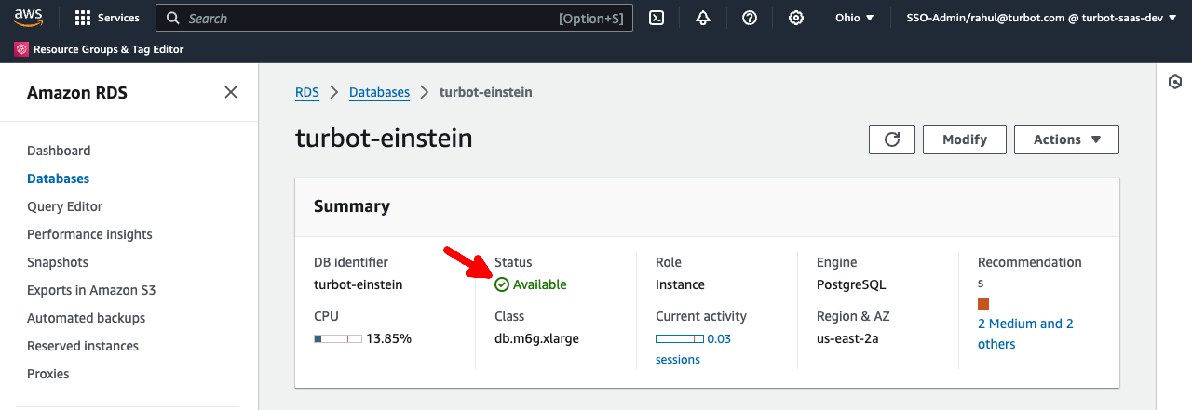Close the Amazon RDS sidebar
Viewport: 1192px width, 410px height.
(x=231, y=92)
